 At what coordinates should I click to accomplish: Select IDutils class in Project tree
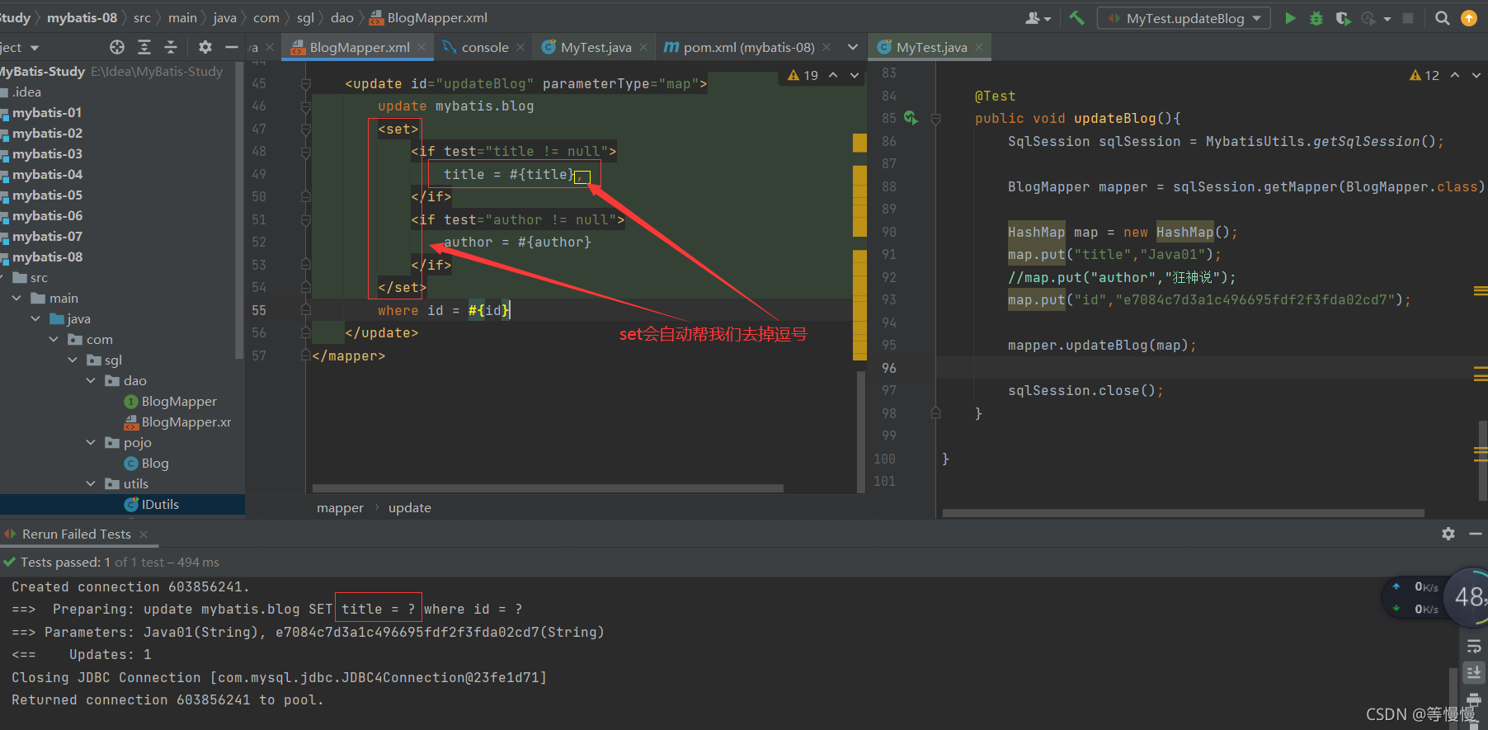coord(152,504)
